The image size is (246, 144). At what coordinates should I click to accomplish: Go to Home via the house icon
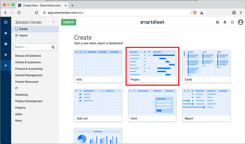click(6, 33)
